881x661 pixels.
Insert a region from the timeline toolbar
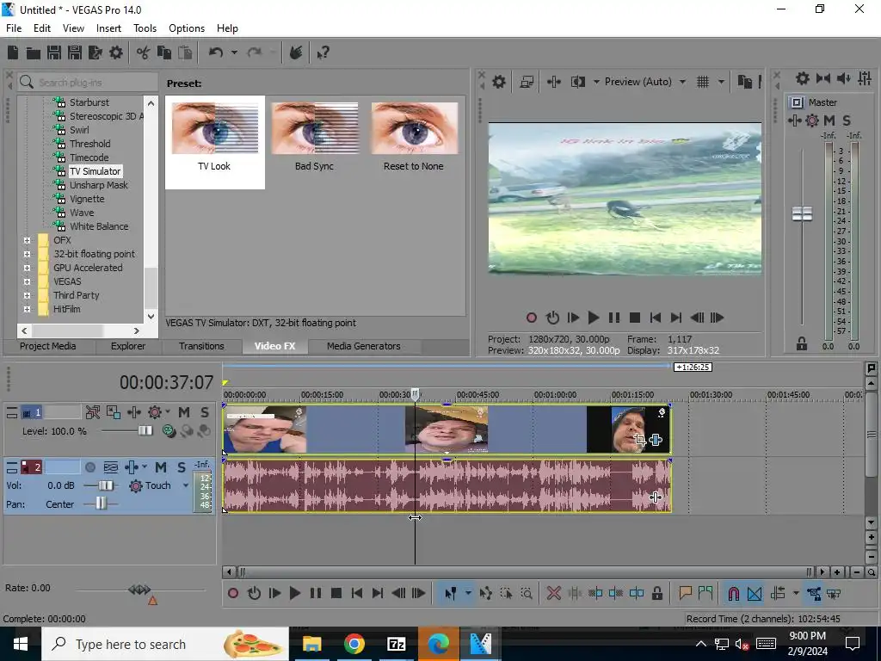click(x=705, y=593)
